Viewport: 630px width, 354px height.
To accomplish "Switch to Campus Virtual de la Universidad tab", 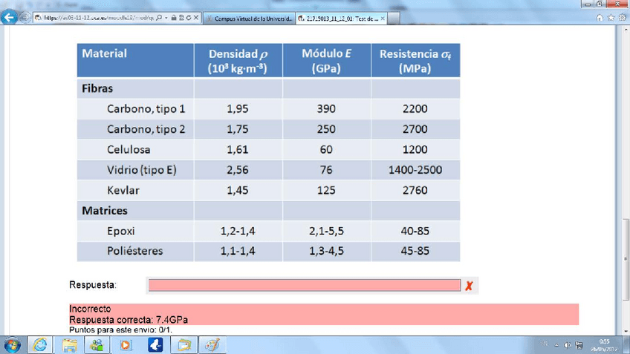I will click(x=249, y=18).
